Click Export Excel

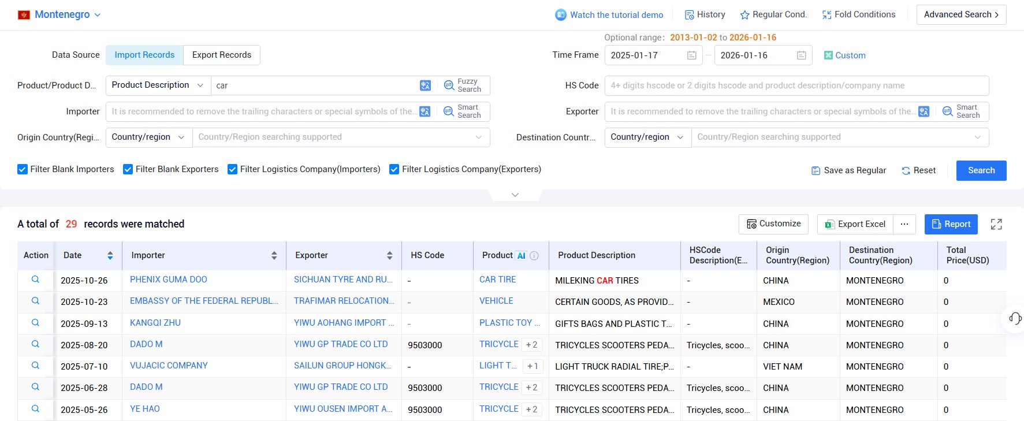pos(855,224)
